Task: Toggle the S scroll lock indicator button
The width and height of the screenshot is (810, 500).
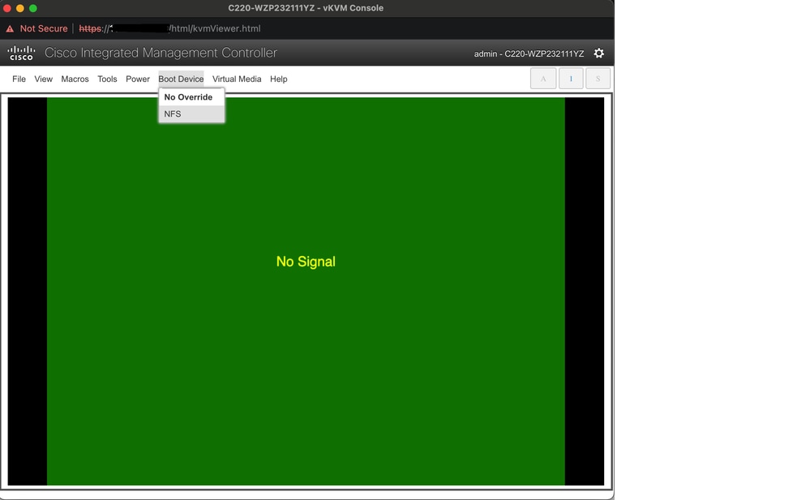Action: [x=598, y=79]
